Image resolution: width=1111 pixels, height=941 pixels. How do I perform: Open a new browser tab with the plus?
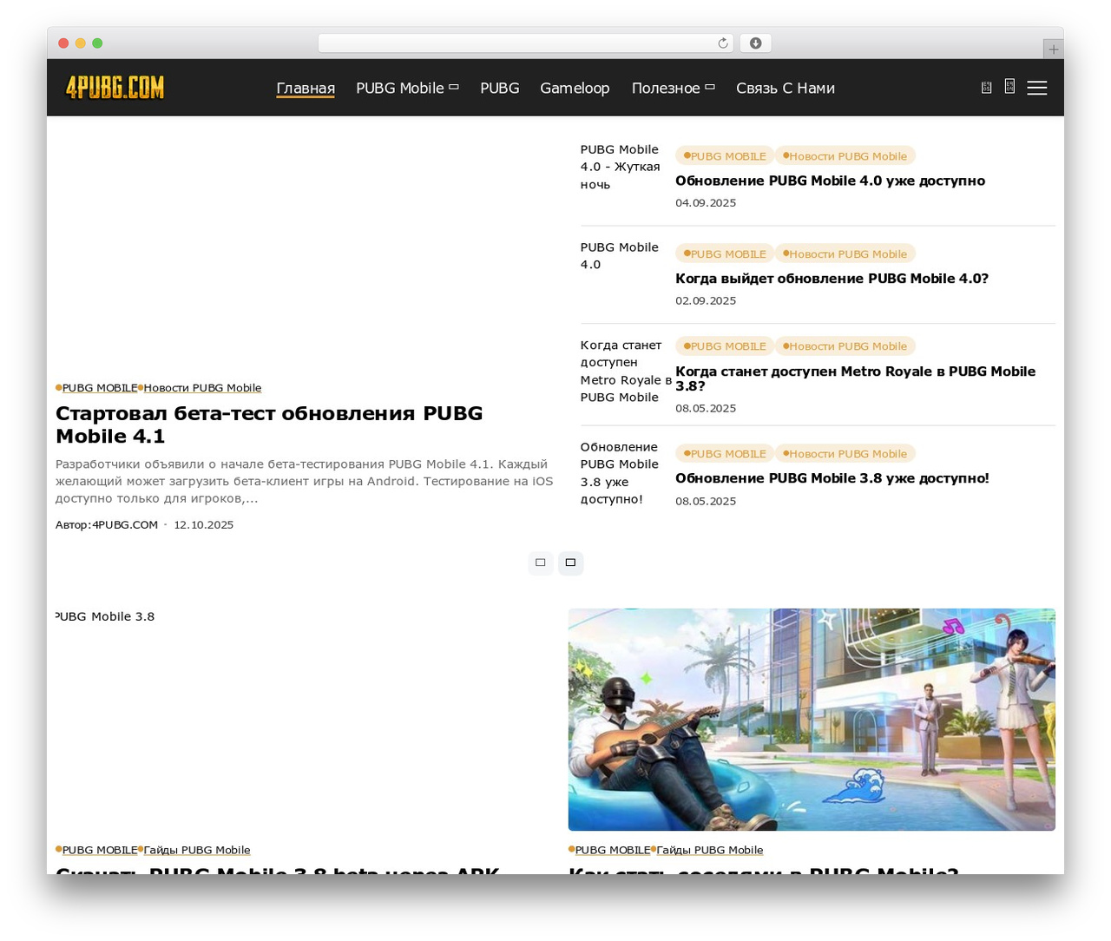pyautogui.click(x=1053, y=49)
